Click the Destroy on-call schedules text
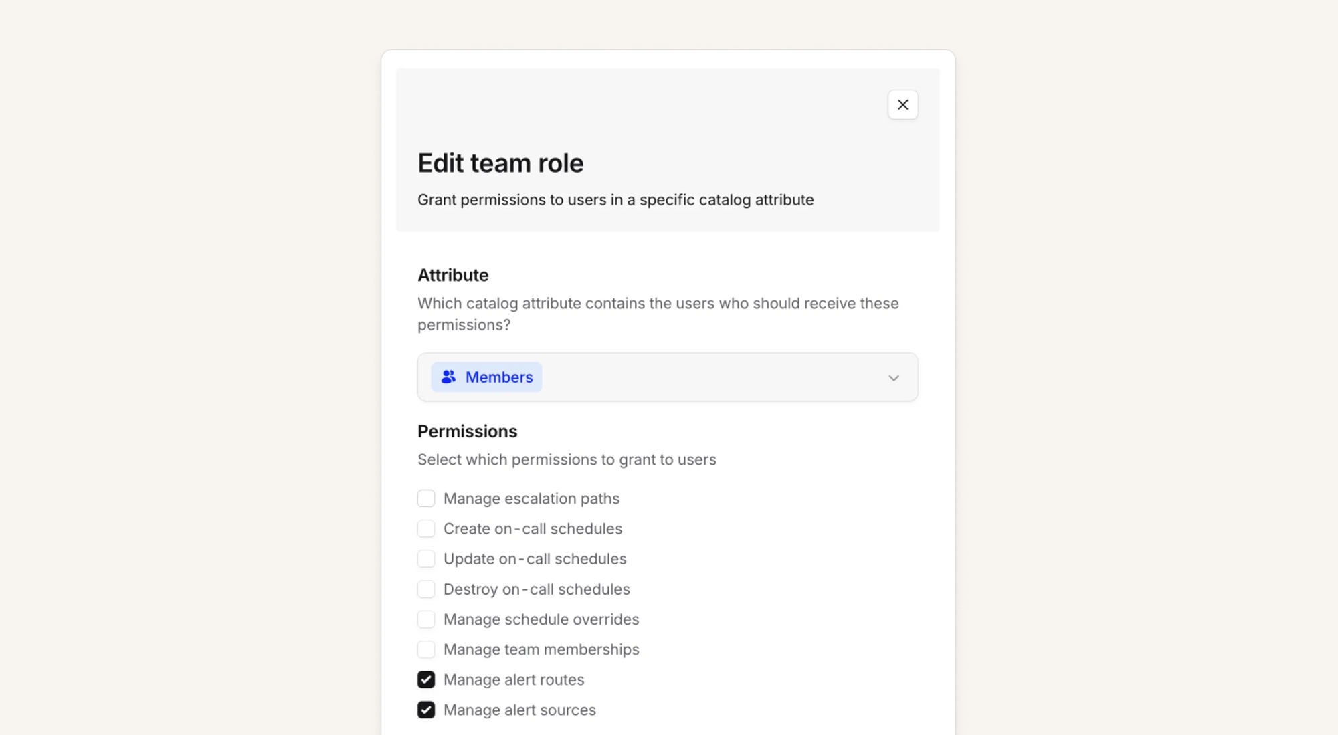Image resolution: width=1338 pixels, height=735 pixels. (x=537, y=589)
